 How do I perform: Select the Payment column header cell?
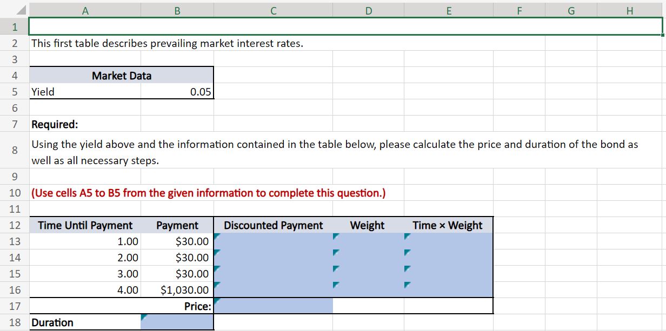tap(177, 225)
